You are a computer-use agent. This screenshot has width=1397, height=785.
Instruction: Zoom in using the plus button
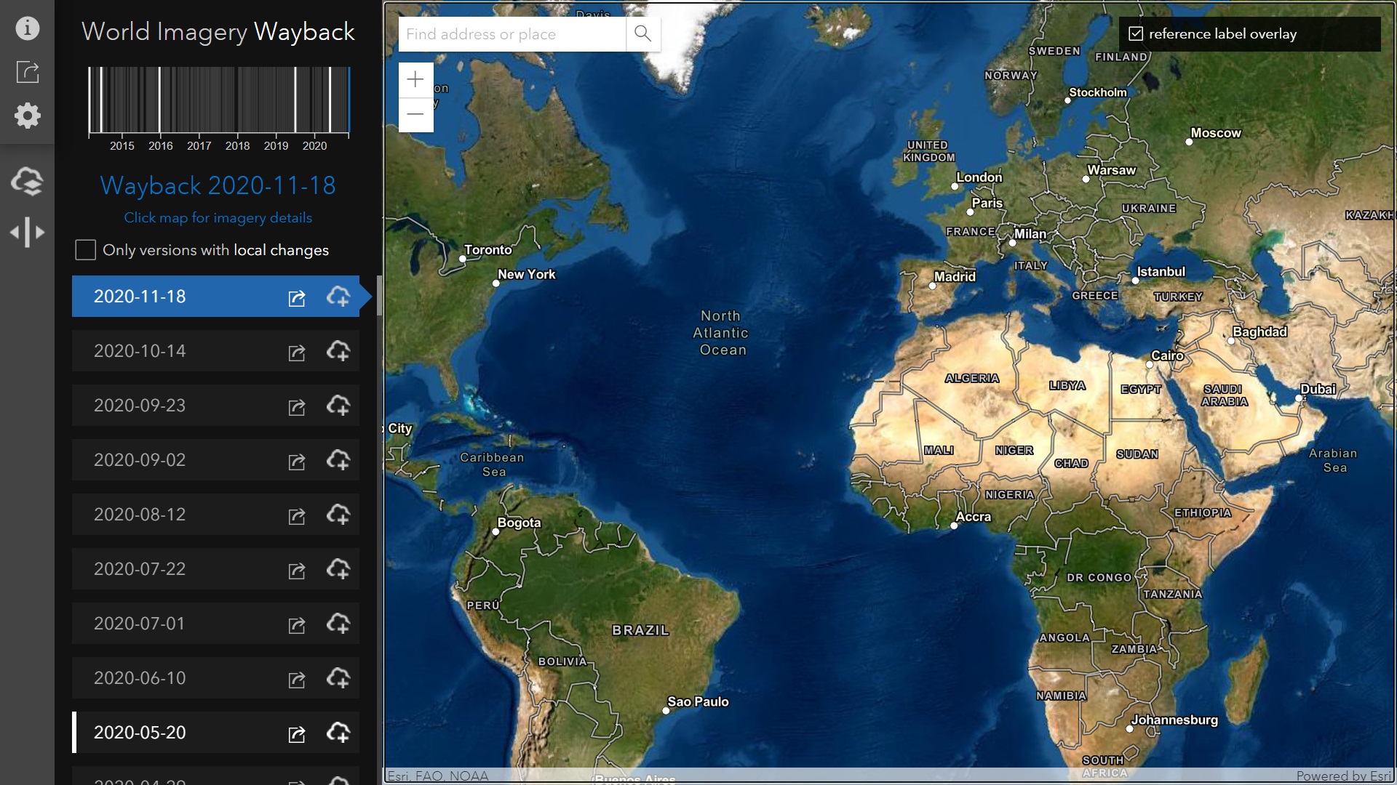coord(415,79)
